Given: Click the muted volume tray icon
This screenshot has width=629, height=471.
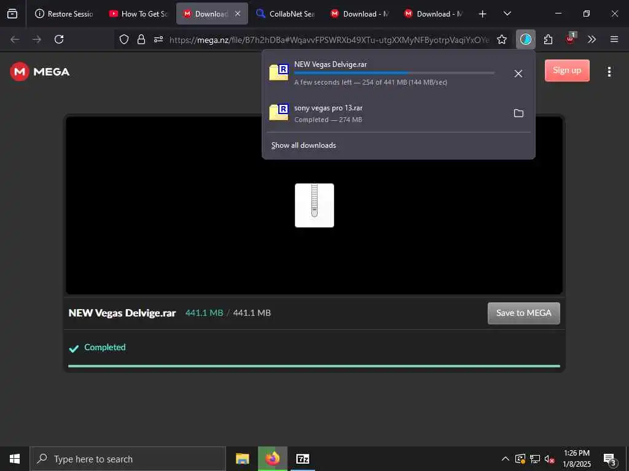Looking at the screenshot, I should 549,459.
